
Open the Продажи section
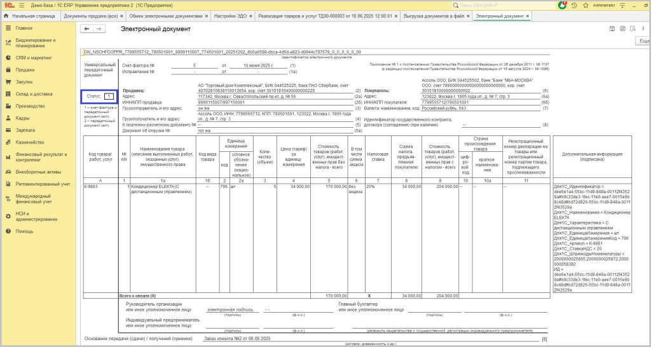25,70
